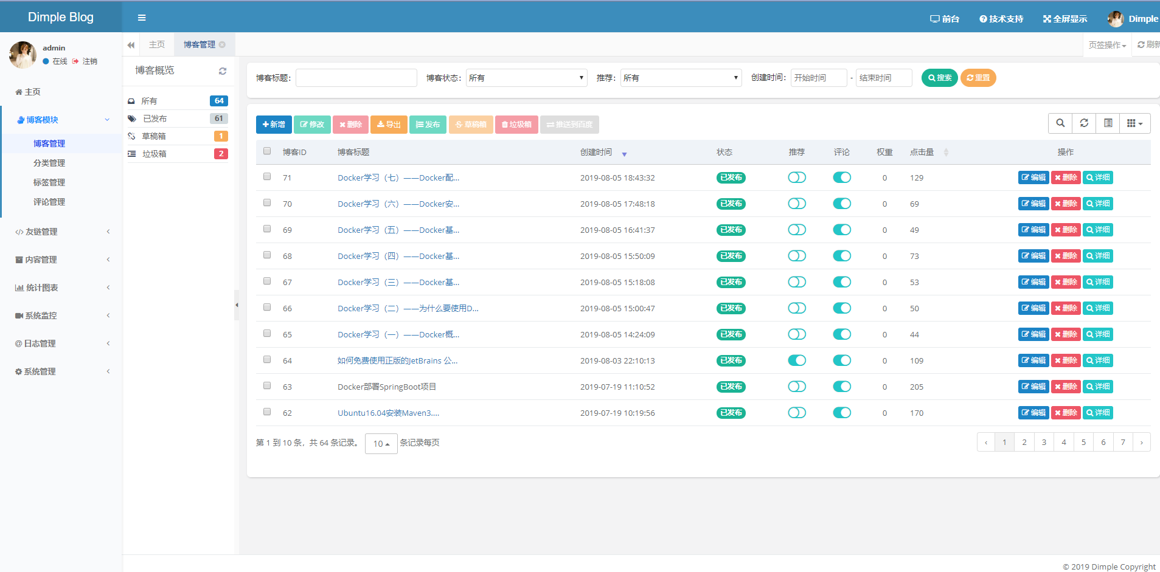Viewport: 1160px width, 572px height.
Task: Click 编辑 for blog 71
Action: coord(1033,177)
